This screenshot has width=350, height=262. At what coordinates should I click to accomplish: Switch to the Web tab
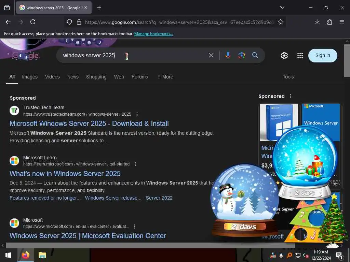point(119,77)
